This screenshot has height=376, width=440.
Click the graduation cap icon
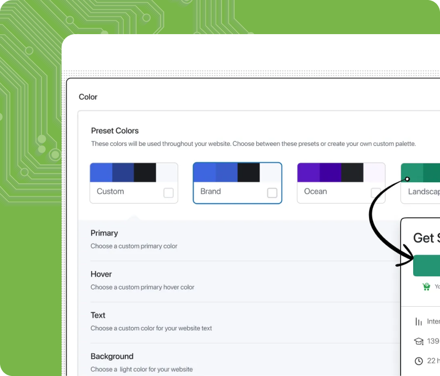pyautogui.click(x=419, y=341)
